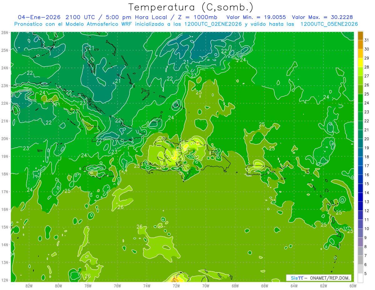
Task: Pick the bright yellow legend swatch below 29
Action: tap(361, 62)
